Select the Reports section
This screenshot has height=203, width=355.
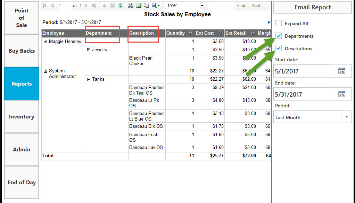[x=22, y=83]
